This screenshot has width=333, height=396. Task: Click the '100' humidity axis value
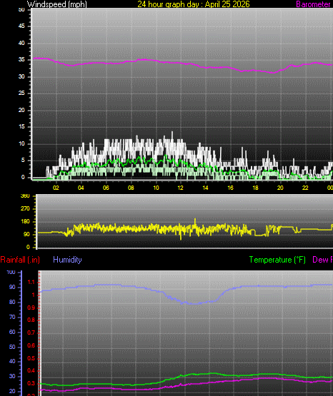[x=11, y=273]
